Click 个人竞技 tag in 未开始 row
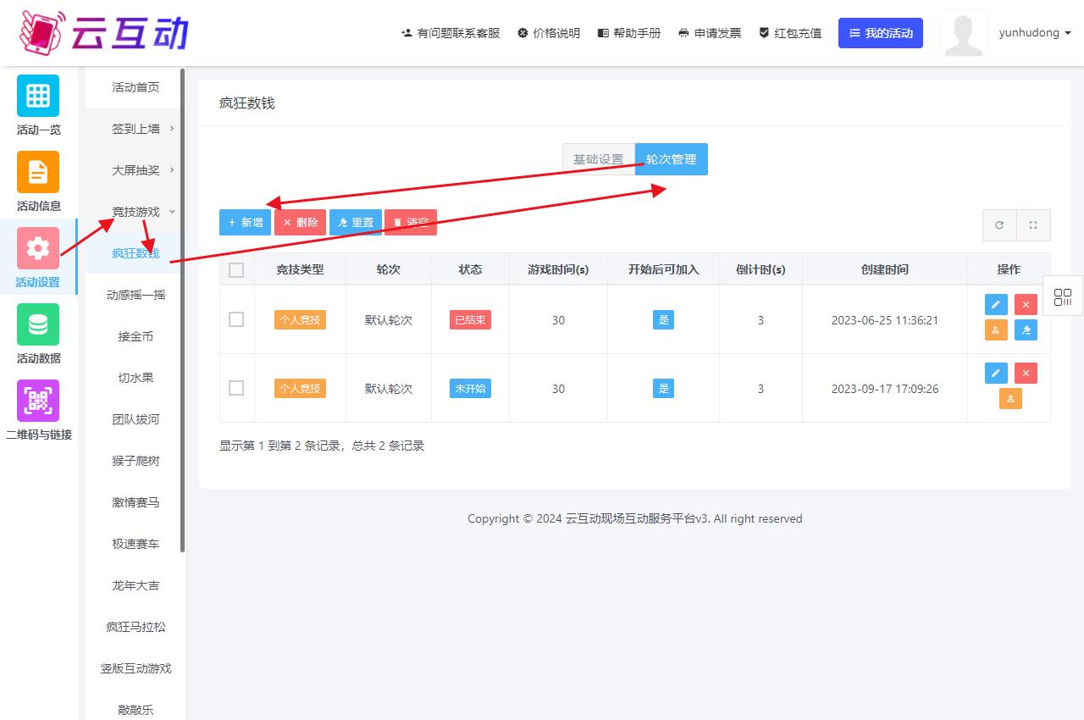Image resolution: width=1084 pixels, height=720 pixels. point(300,389)
